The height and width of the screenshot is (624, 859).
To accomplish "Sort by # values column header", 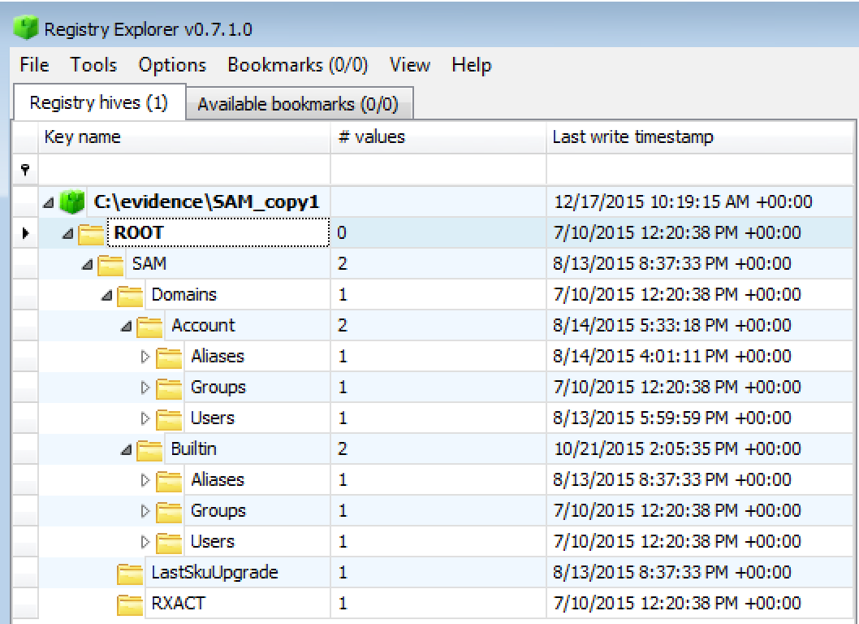I will [438, 136].
